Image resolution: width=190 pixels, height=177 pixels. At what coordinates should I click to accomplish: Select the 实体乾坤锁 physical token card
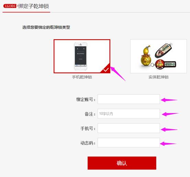click(158, 56)
